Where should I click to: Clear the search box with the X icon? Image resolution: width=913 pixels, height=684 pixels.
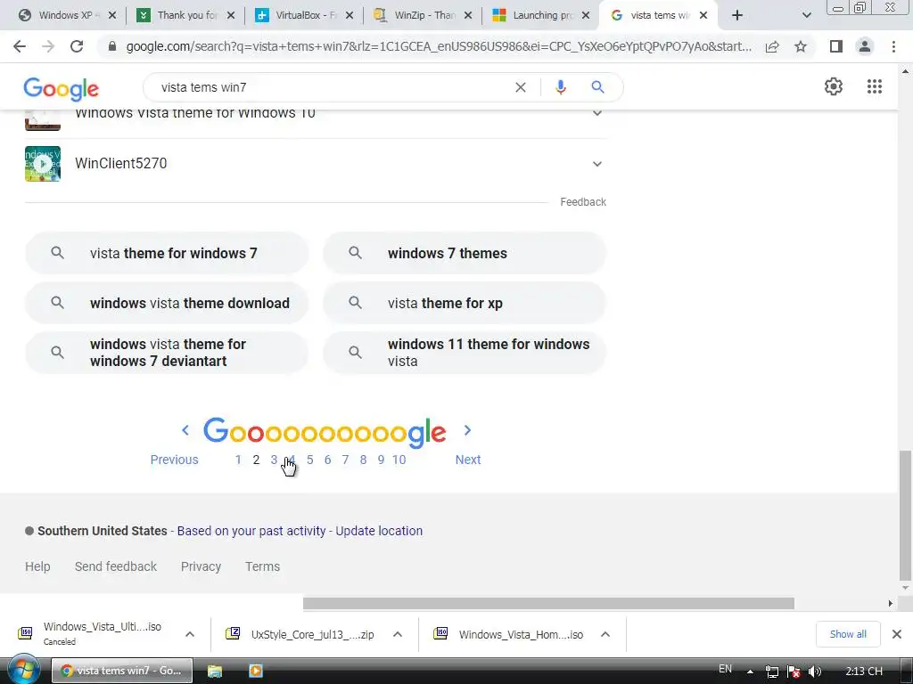pos(521,87)
